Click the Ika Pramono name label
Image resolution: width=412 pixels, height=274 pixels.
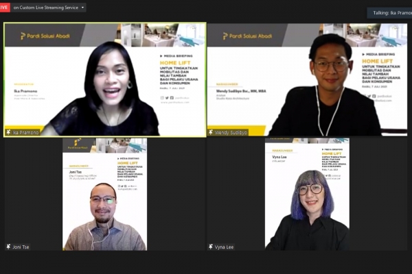click(26, 132)
